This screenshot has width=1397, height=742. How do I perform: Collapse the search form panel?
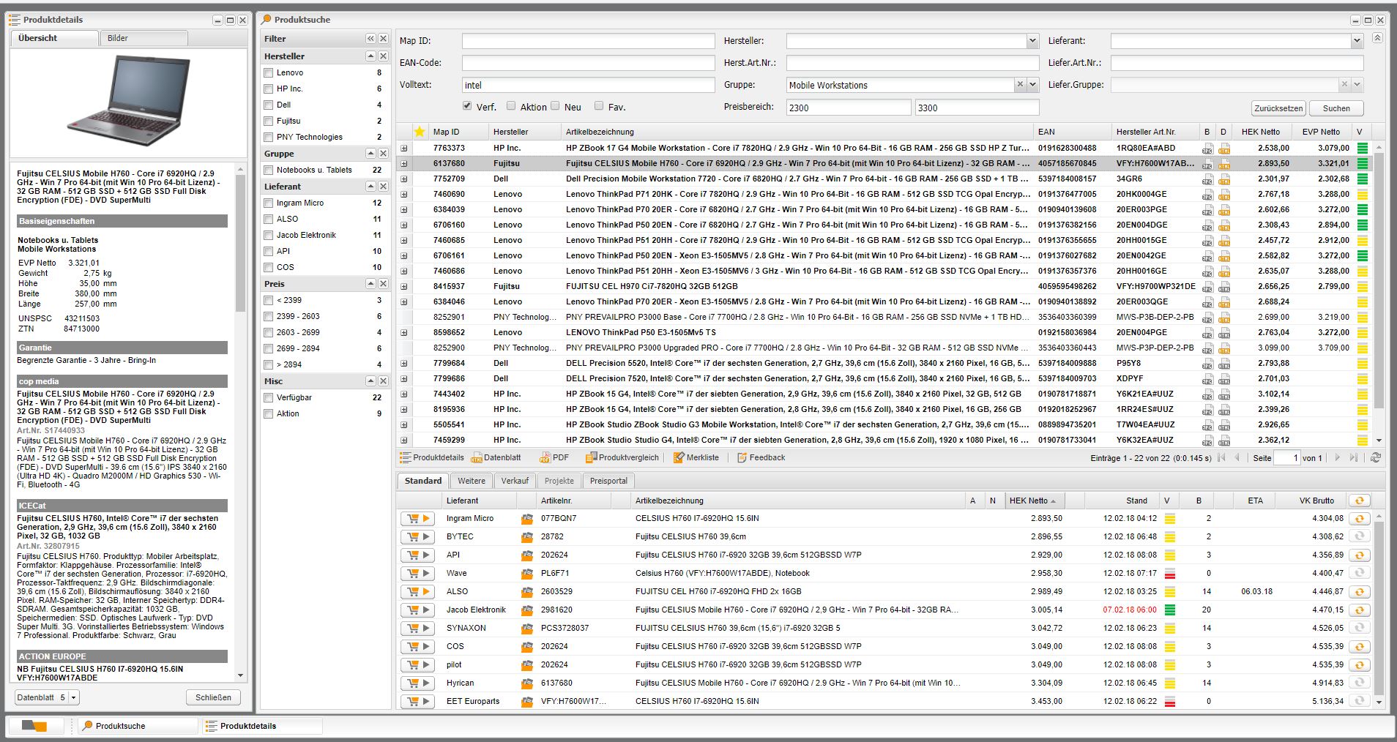click(x=1377, y=38)
